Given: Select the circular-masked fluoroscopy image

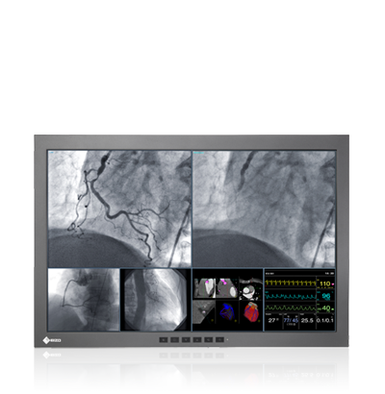Looking at the screenshot, I should tap(156, 300).
